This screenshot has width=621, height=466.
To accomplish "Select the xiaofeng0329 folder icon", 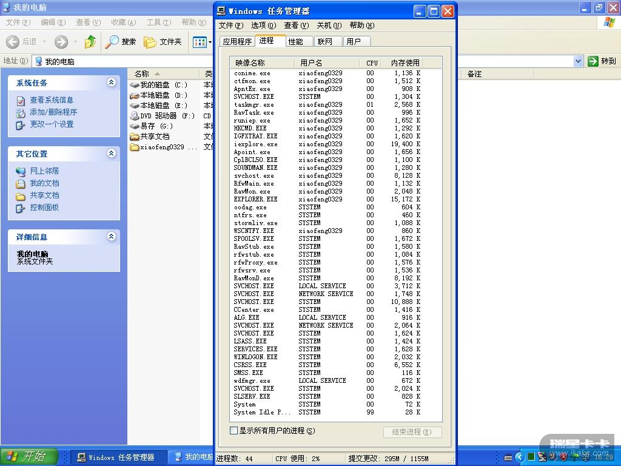I will click(x=135, y=147).
